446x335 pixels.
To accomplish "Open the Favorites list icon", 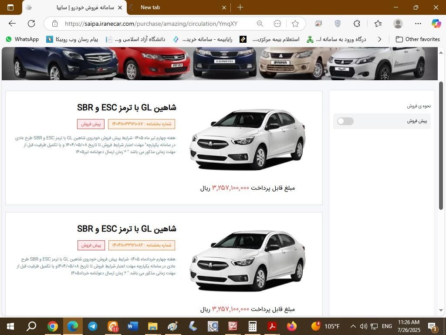I will (x=378, y=24).
